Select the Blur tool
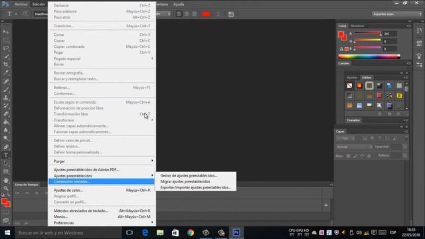Image resolution: width=425 pixels, height=239 pixels. tap(6, 130)
